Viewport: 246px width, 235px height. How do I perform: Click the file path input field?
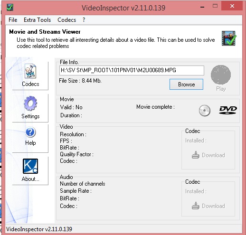click(x=132, y=70)
